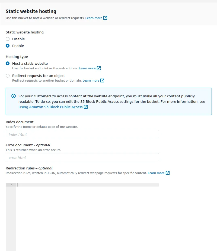Click line 1 of Redirection rules editor
This screenshot has height=251, width=217.
click(88, 185)
